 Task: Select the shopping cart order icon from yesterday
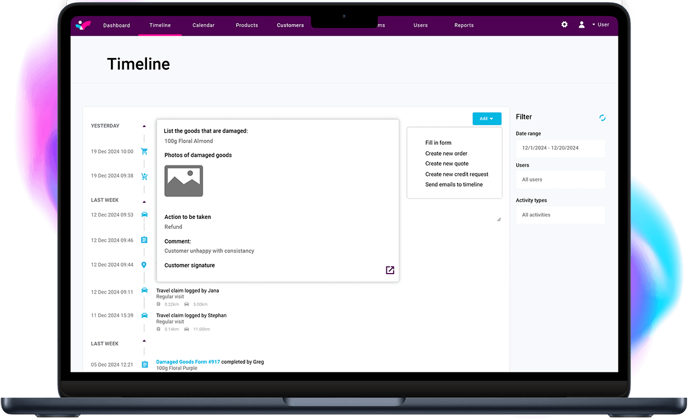(x=144, y=151)
